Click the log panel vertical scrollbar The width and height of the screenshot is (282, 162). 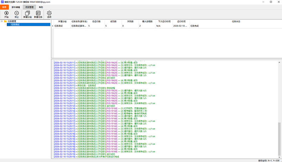pos(279,139)
